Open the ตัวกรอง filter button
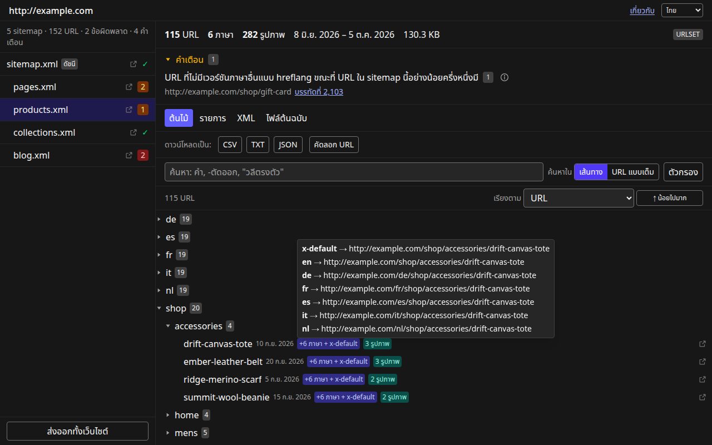Image resolution: width=712 pixels, height=445 pixels. [x=683, y=172]
